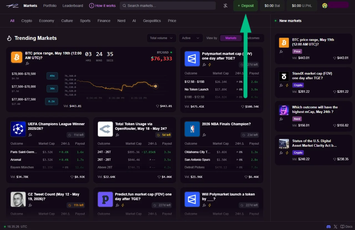Select the 8.2x payout for $77,000–$77,500

click(52, 101)
